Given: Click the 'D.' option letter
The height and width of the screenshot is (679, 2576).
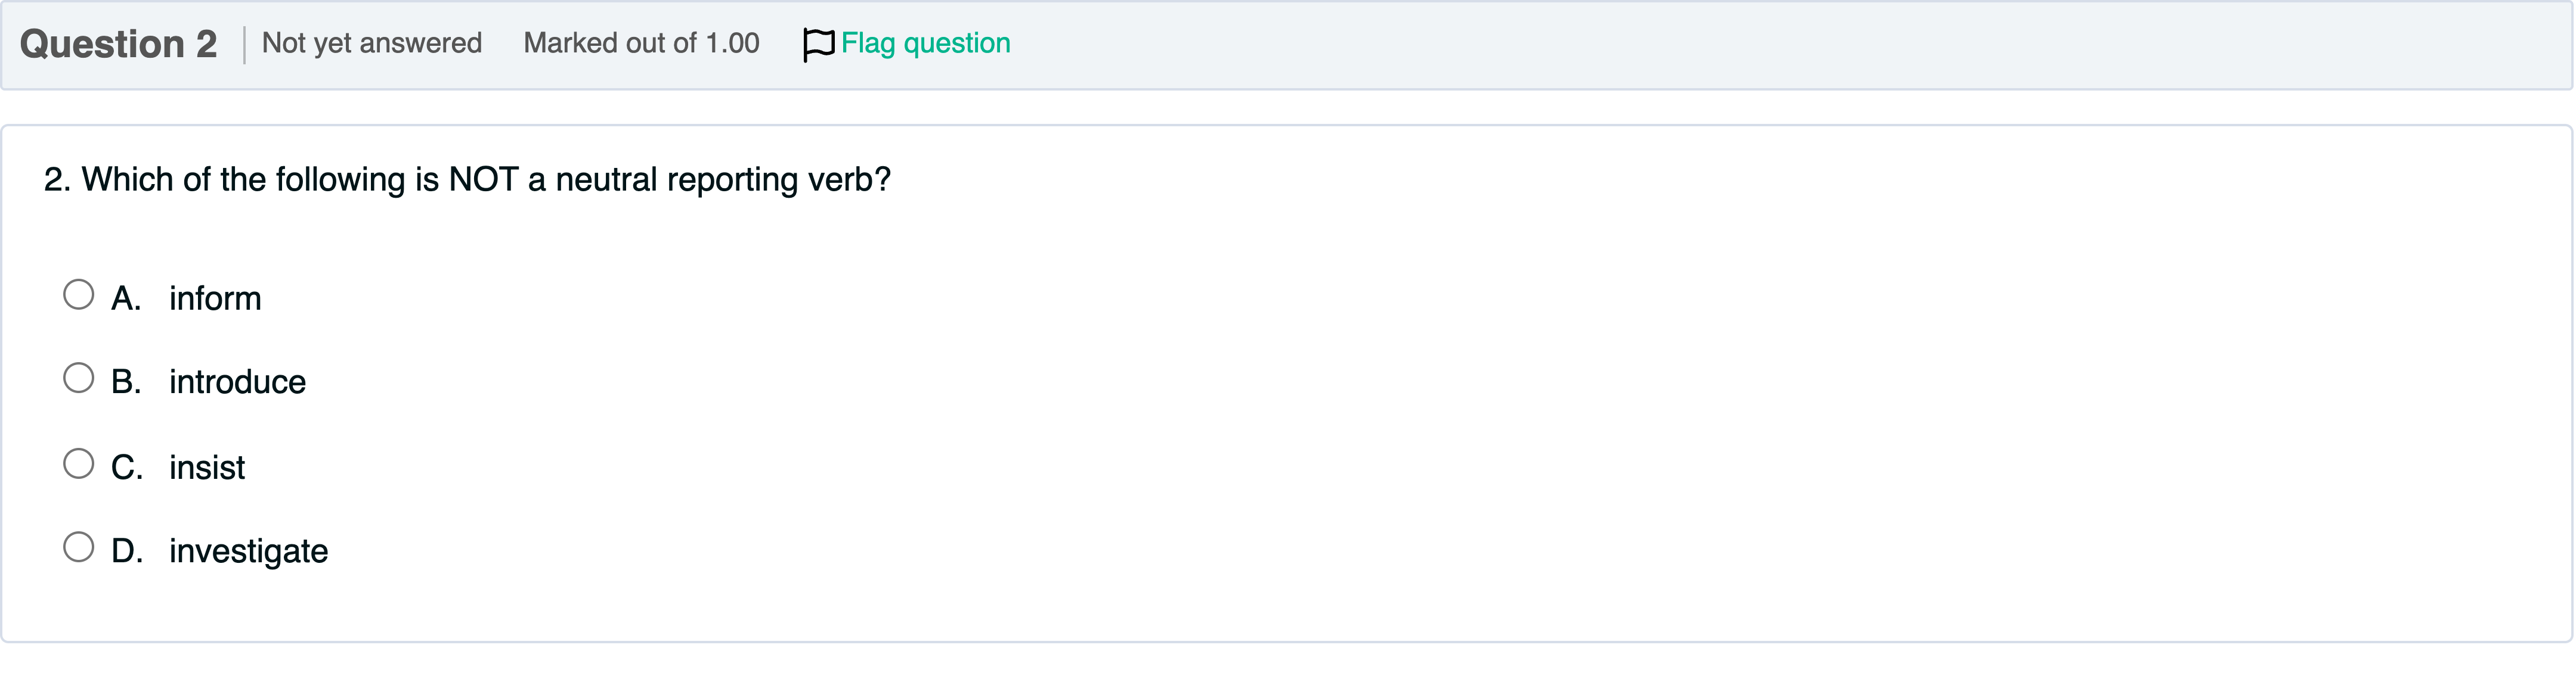Looking at the screenshot, I should [x=127, y=551].
